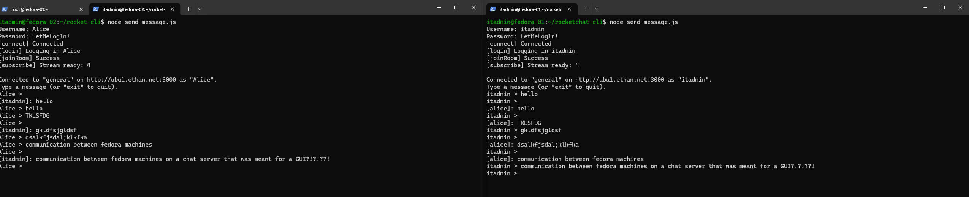The width and height of the screenshot is (969, 197).
Task: Close the left terminal window
Action: pos(474,8)
